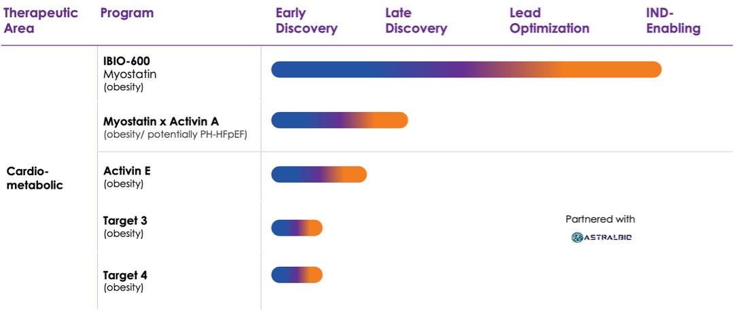
Task: Open the Myostatin x Activin A program
Action: click(161, 122)
